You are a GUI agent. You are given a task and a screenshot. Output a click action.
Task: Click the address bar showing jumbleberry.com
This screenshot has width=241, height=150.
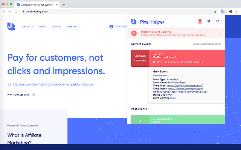tap(118, 12)
